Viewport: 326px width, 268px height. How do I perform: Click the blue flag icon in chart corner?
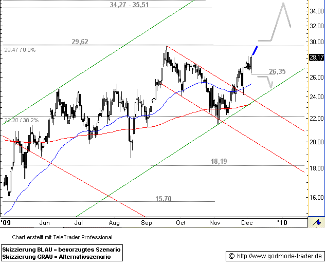tap(318, 222)
